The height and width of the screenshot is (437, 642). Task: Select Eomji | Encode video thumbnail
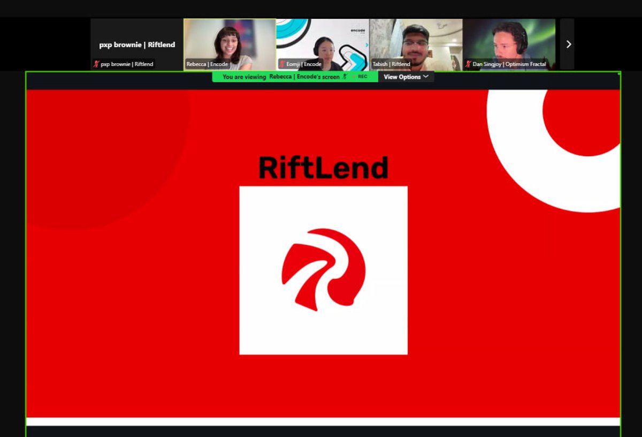[x=323, y=44]
